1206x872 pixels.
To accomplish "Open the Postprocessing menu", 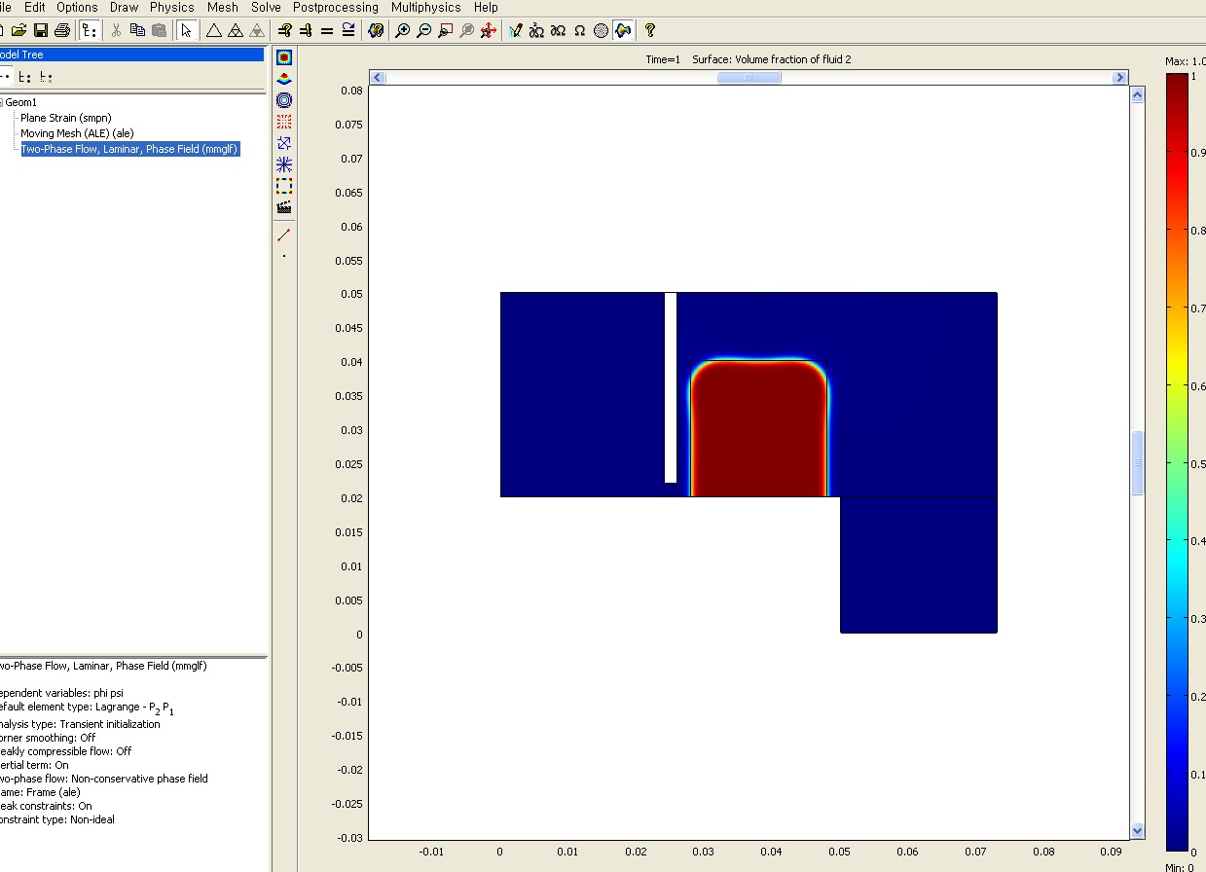I will [x=336, y=7].
